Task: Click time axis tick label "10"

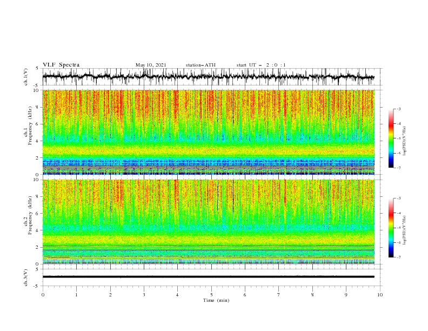Action: [380, 295]
